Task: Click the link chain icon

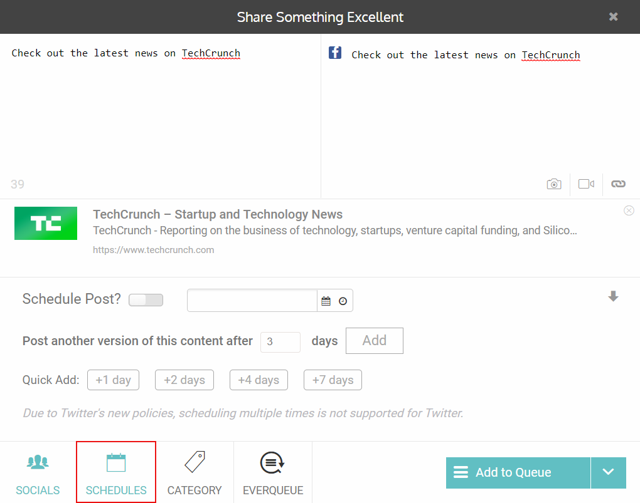Action: [618, 184]
